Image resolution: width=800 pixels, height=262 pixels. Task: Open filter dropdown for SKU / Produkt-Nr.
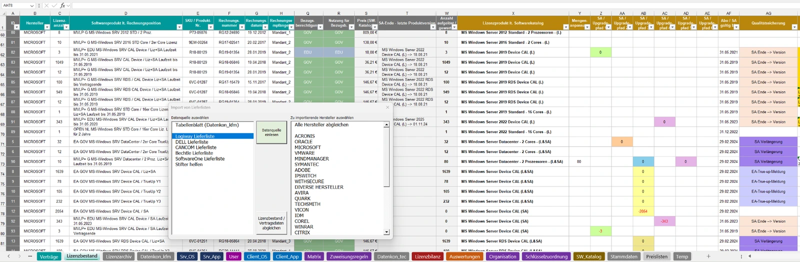pyautogui.click(x=210, y=27)
